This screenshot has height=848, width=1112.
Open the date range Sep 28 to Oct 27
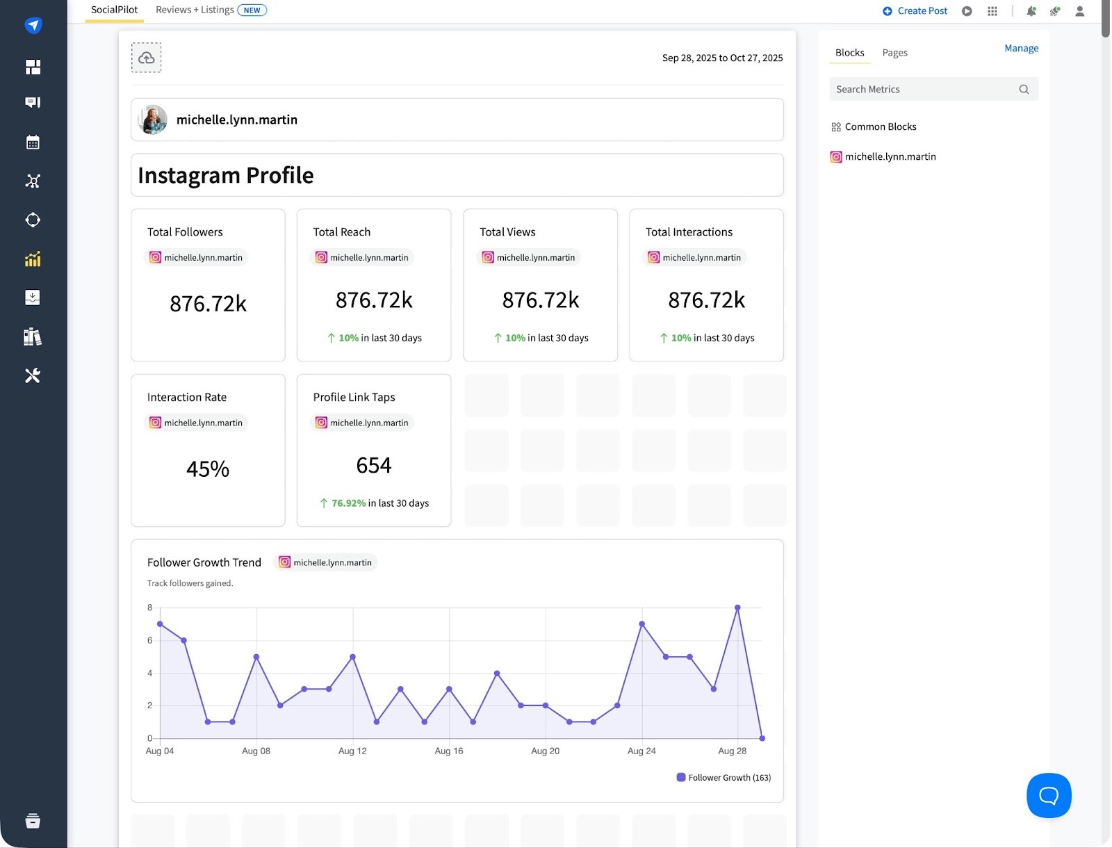tap(722, 58)
